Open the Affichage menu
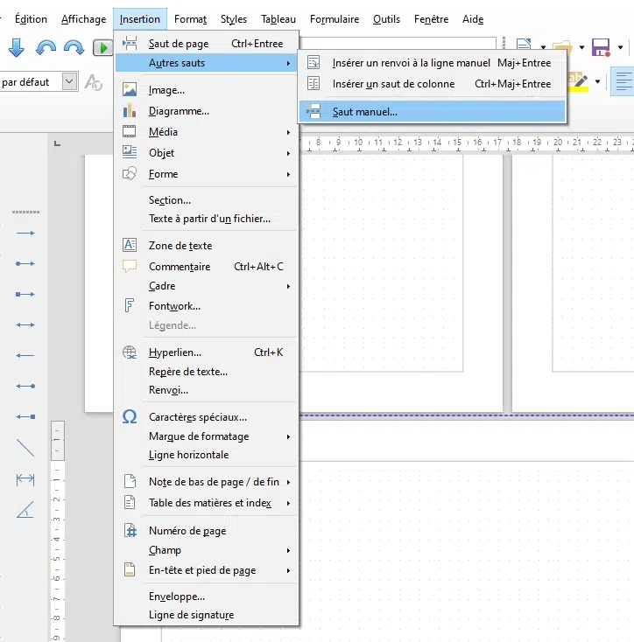Viewport: 634px width, 642px height. [x=83, y=19]
